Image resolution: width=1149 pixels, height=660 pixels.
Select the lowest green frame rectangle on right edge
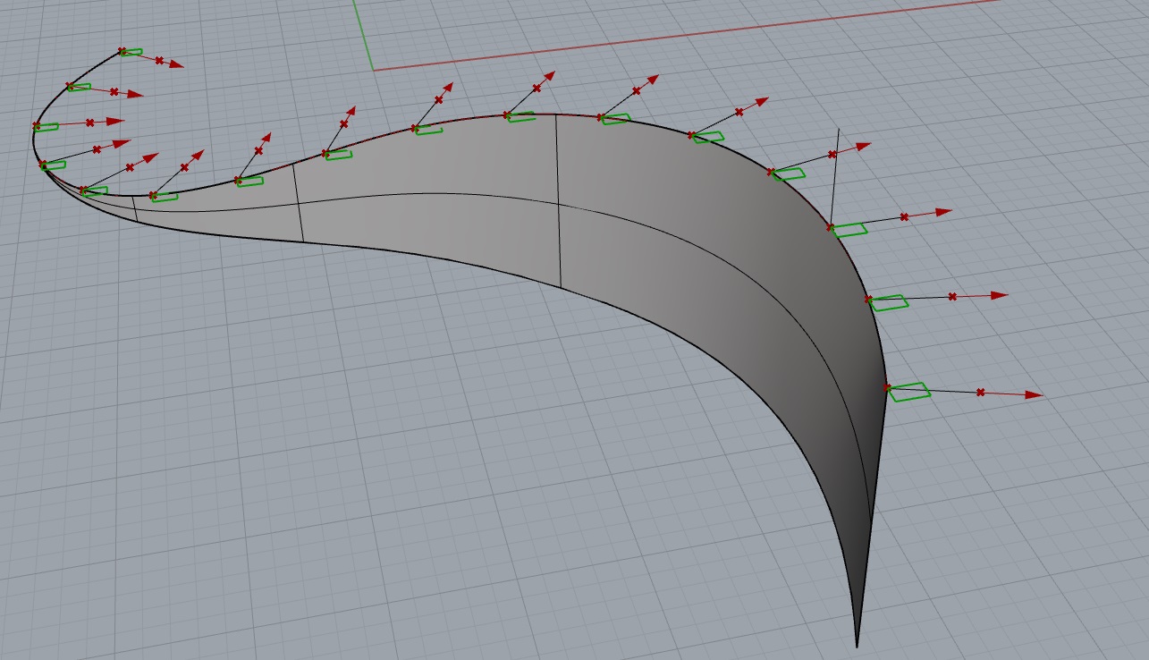click(909, 392)
